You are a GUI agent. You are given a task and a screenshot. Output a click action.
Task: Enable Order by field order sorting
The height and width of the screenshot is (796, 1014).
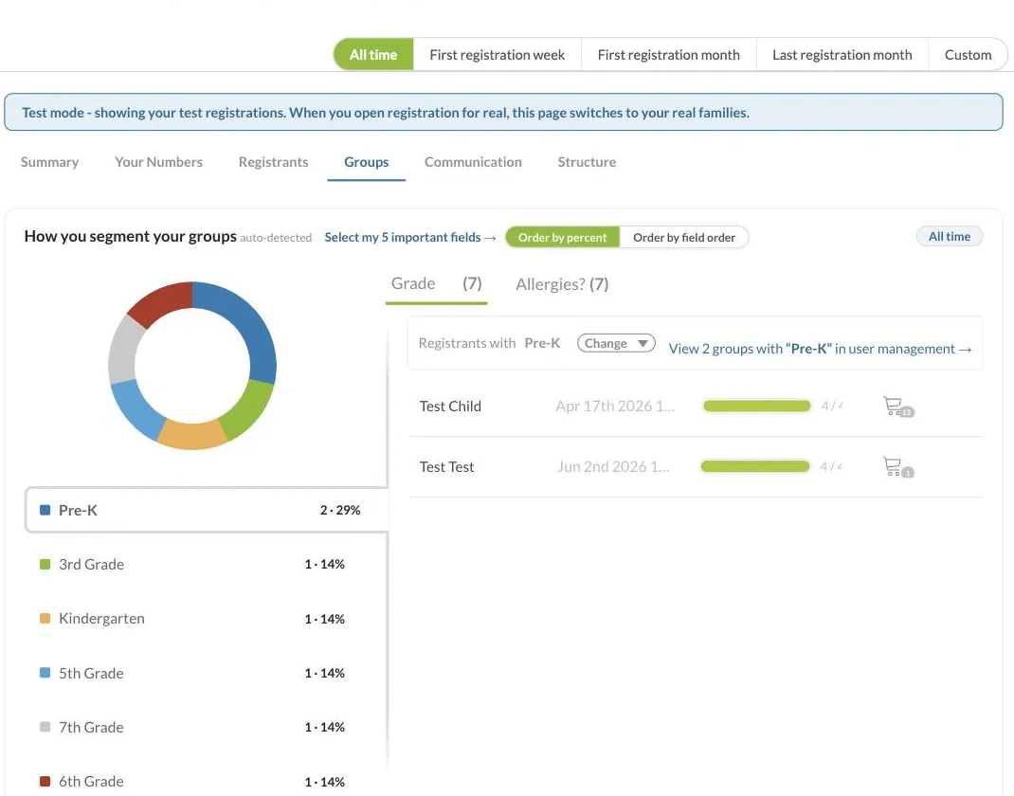pos(684,237)
